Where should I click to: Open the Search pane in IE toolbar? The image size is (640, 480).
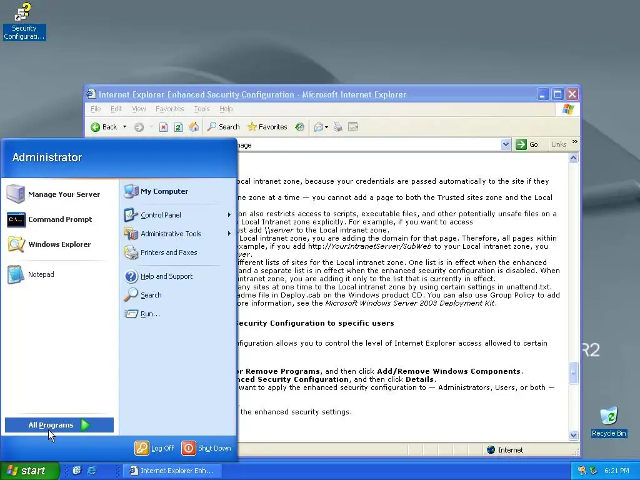pyautogui.click(x=223, y=127)
